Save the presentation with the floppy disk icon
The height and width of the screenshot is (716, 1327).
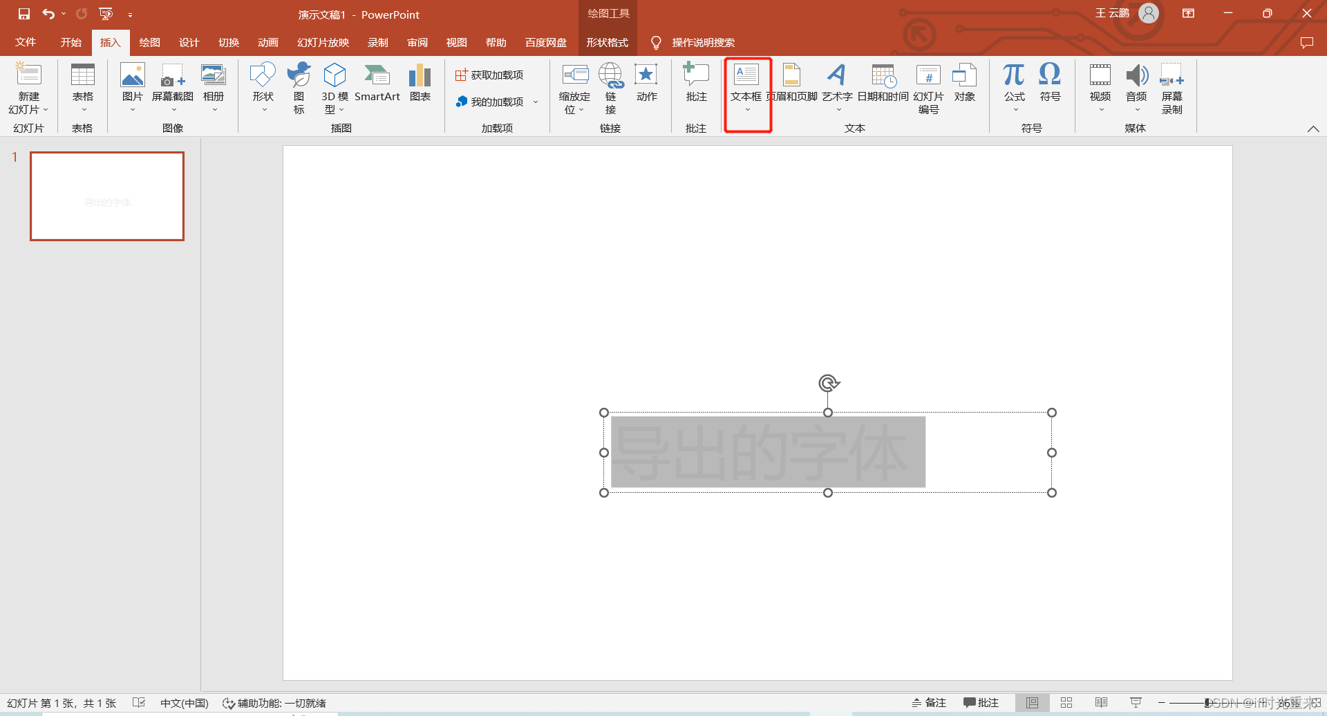(x=24, y=14)
